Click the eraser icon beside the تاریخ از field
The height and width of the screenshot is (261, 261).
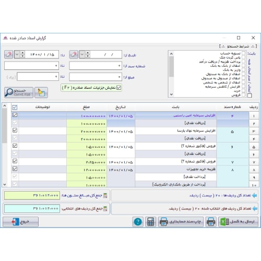coord(74,54)
